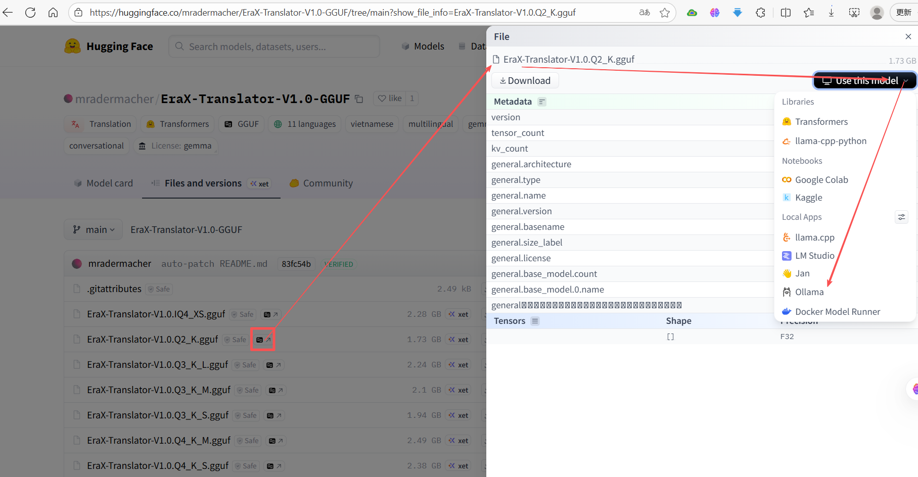Open the GGUF tag

click(241, 124)
